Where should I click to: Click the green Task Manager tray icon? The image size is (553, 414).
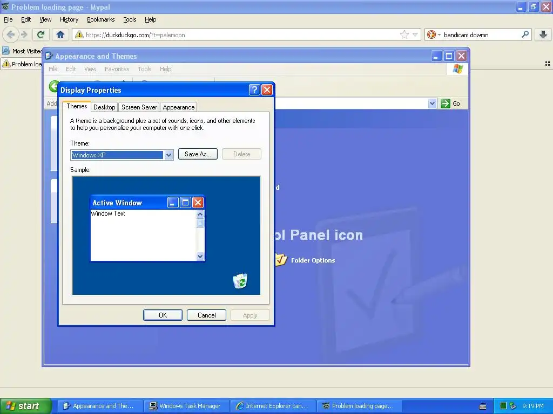point(503,406)
